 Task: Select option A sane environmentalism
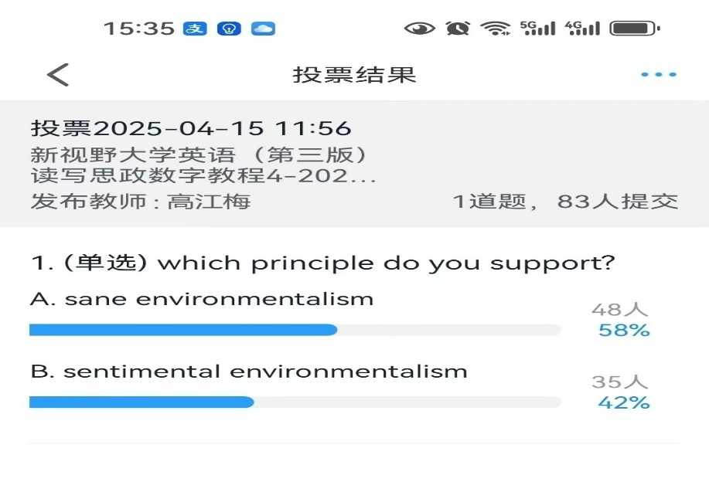202,299
